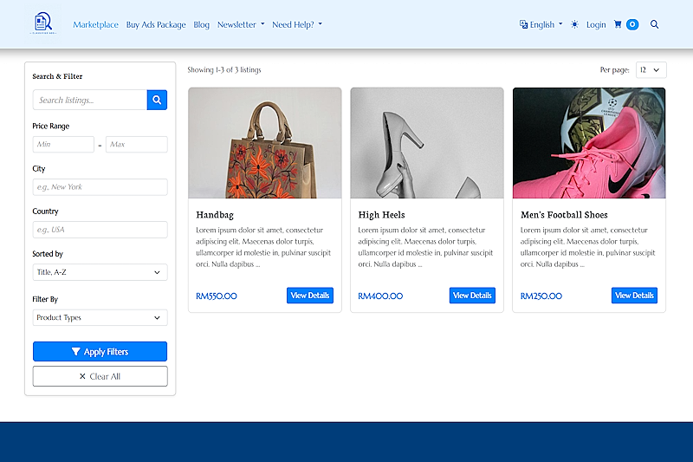693x462 pixels.
Task: Open the Blog link
Action: [201, 25]
